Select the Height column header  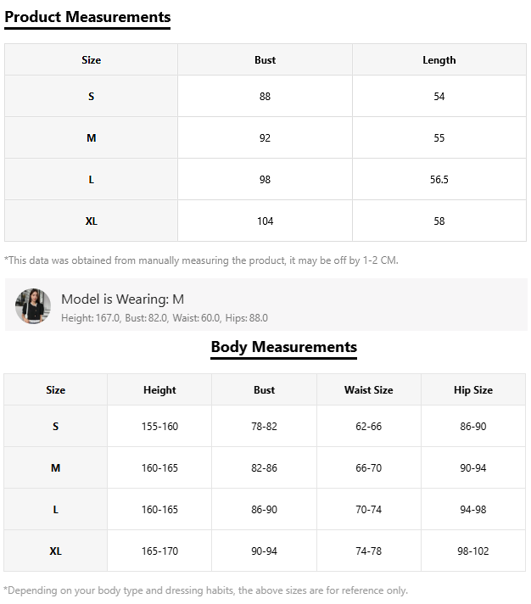coord(159,390)
